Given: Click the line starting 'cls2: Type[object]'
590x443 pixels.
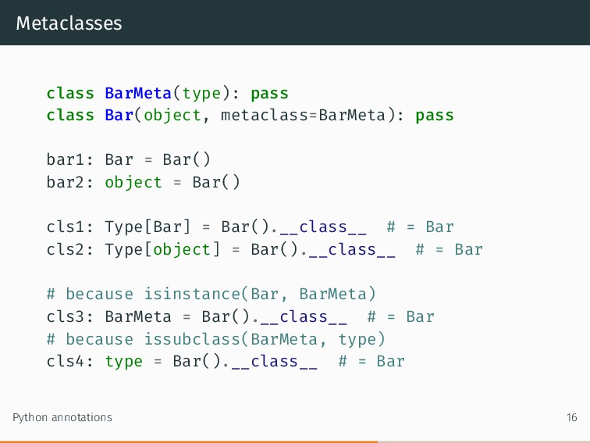Looking at the screenshot, I should coord(265,249).
